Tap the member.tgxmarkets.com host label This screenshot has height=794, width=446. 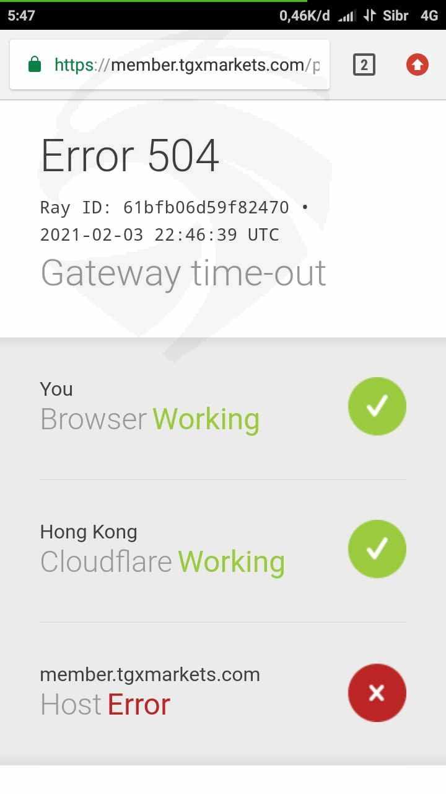point(150,674)
